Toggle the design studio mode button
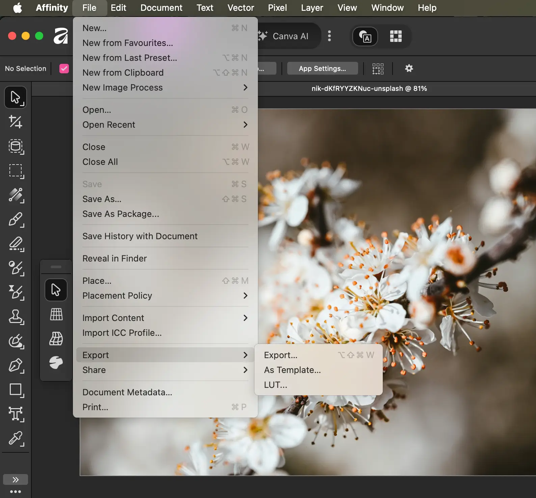Image resolution: width=536 pixels, height=498 pixels. [365, 36]
